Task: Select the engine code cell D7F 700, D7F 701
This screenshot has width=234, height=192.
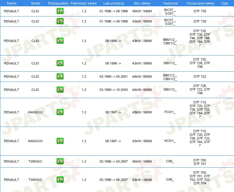Action: [200, 162]
